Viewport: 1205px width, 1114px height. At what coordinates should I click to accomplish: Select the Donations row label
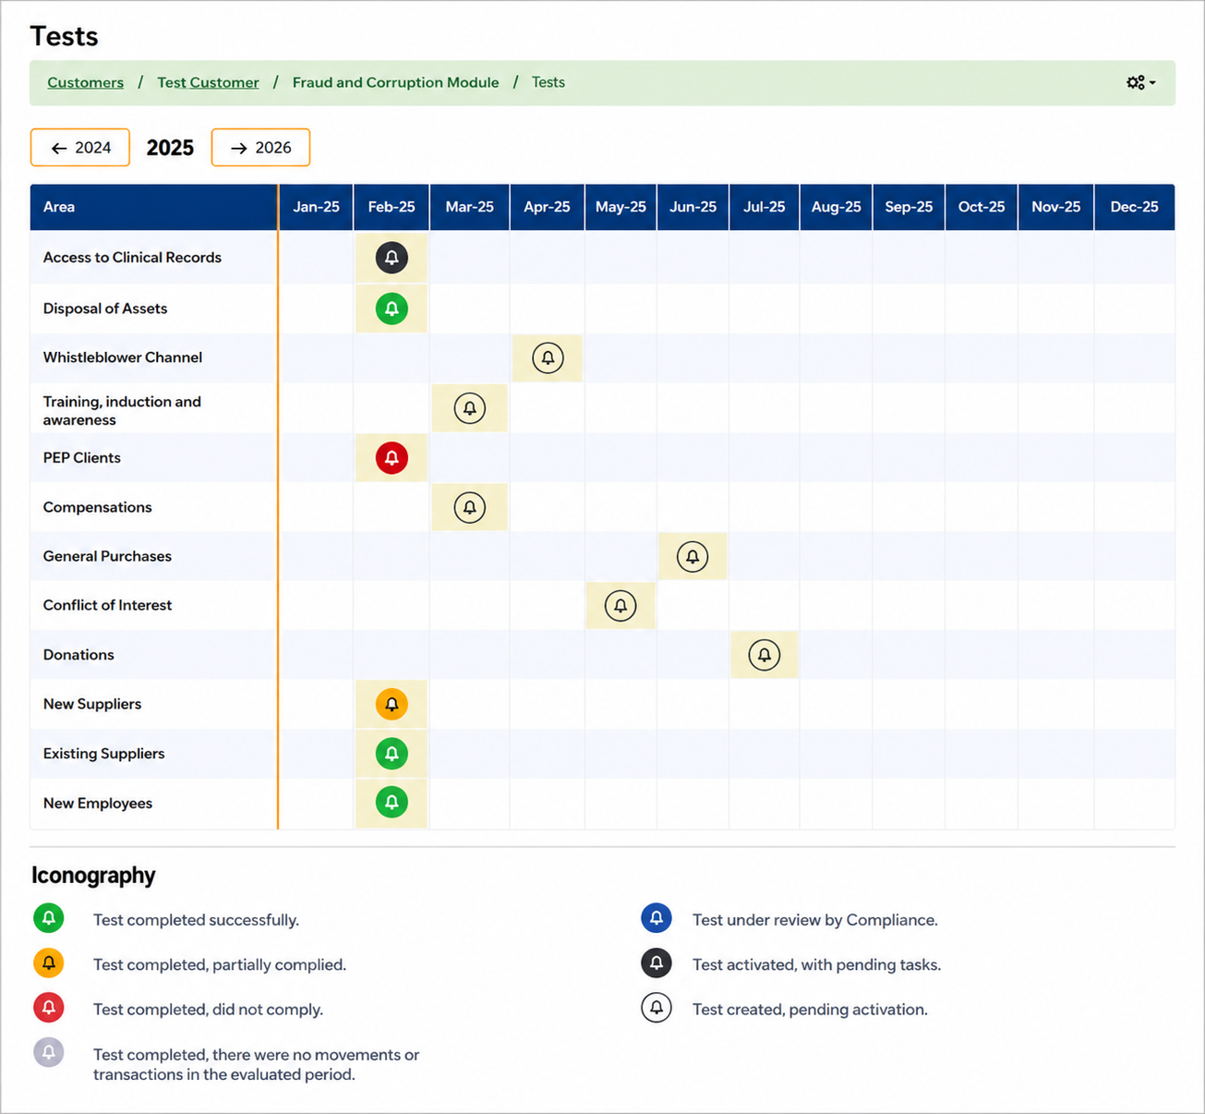78,655
